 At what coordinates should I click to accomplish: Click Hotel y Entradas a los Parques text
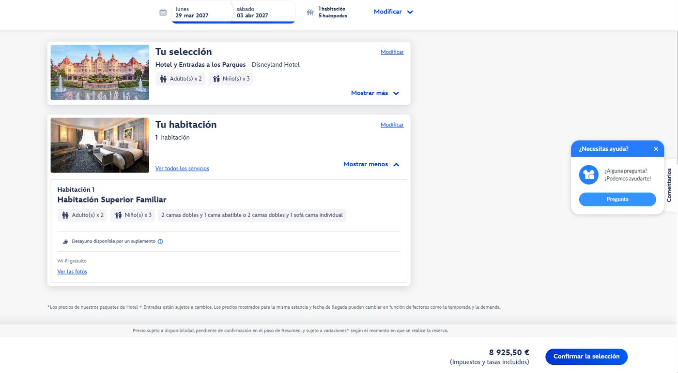coord(200,65)
